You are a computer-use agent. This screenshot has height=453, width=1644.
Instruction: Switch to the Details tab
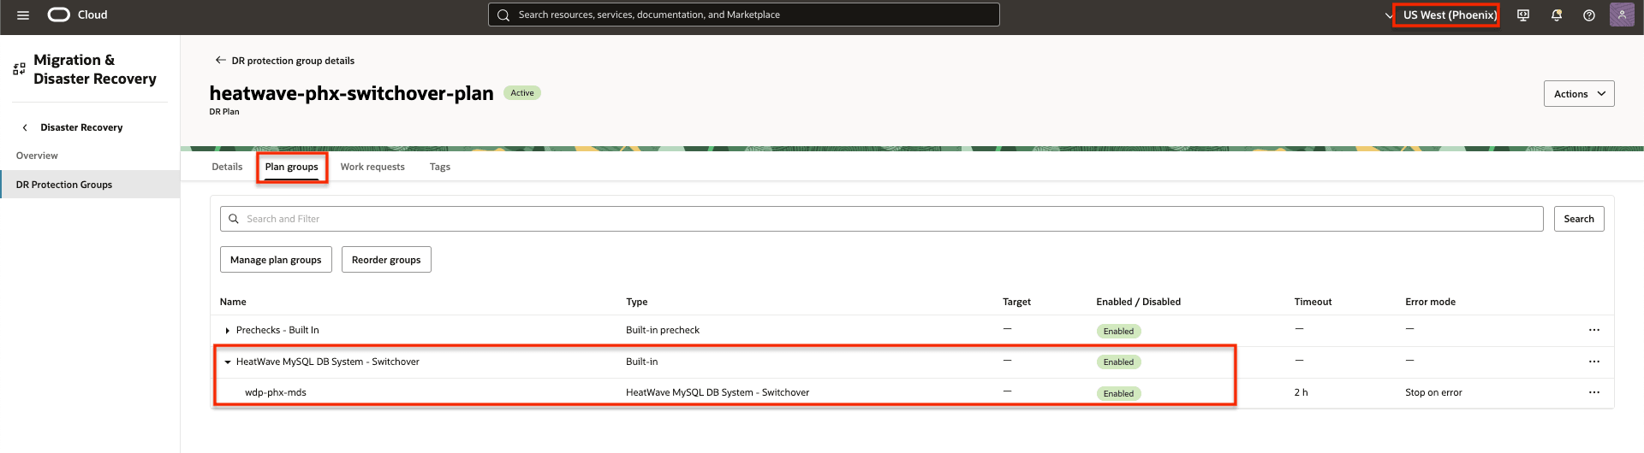[x=227, y=167]
